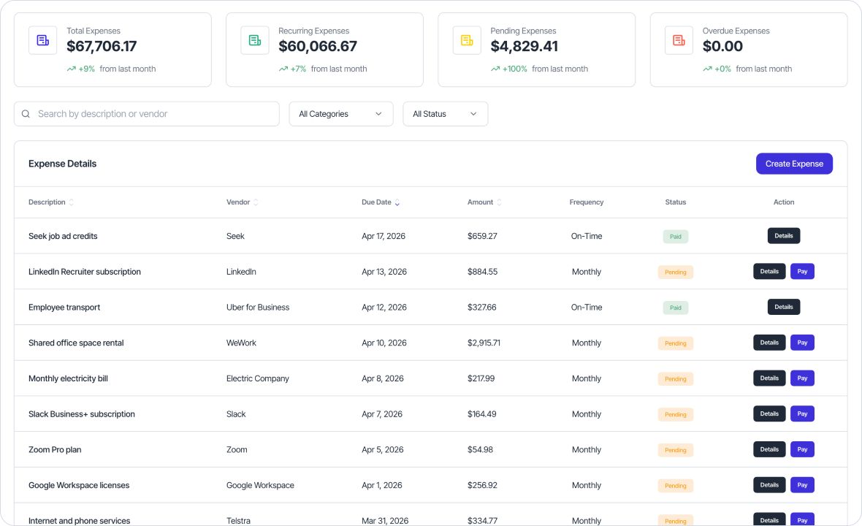The image size is (862, 526).
Task: View Details for Seek job ad credits
Action: (x=783, y=235)
